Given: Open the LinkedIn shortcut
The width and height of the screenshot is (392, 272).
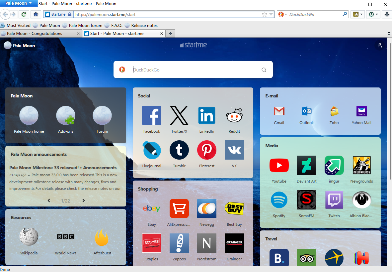Looking at the screenshot, I should coord(206,115).
